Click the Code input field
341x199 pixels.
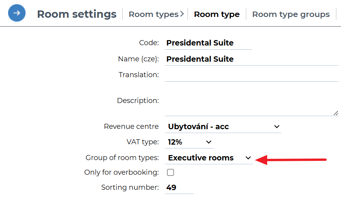click(208, 43)
